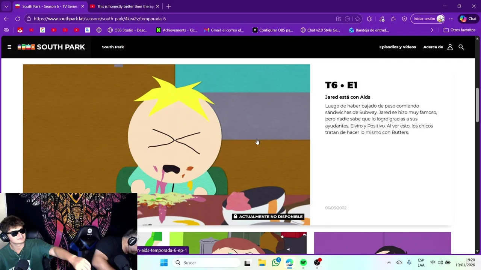Open the Bandeja de entrada bookmark
Viewport: 481px width, 270px height.
[x=369, y=30]
